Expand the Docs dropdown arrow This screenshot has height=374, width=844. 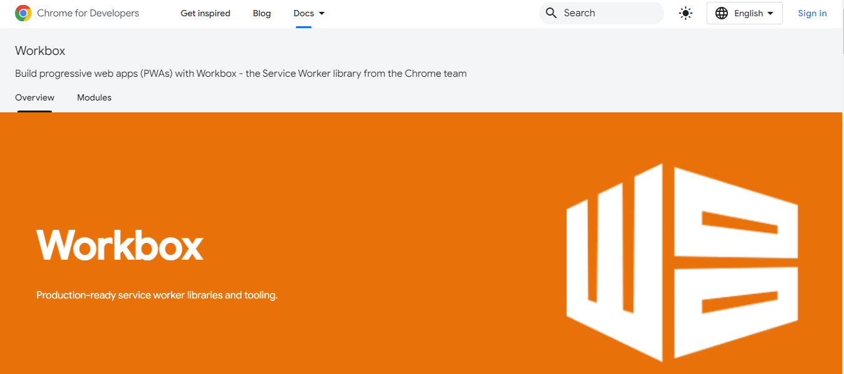322,13
